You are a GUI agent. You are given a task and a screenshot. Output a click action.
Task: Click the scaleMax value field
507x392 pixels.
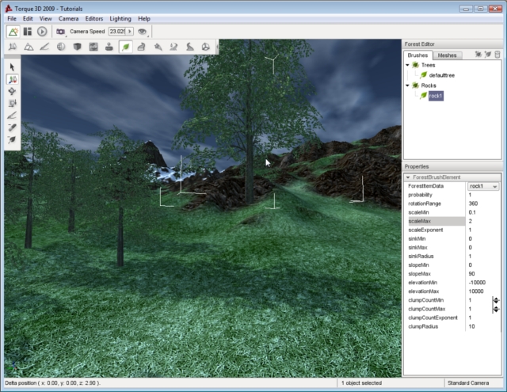point(483,221)
